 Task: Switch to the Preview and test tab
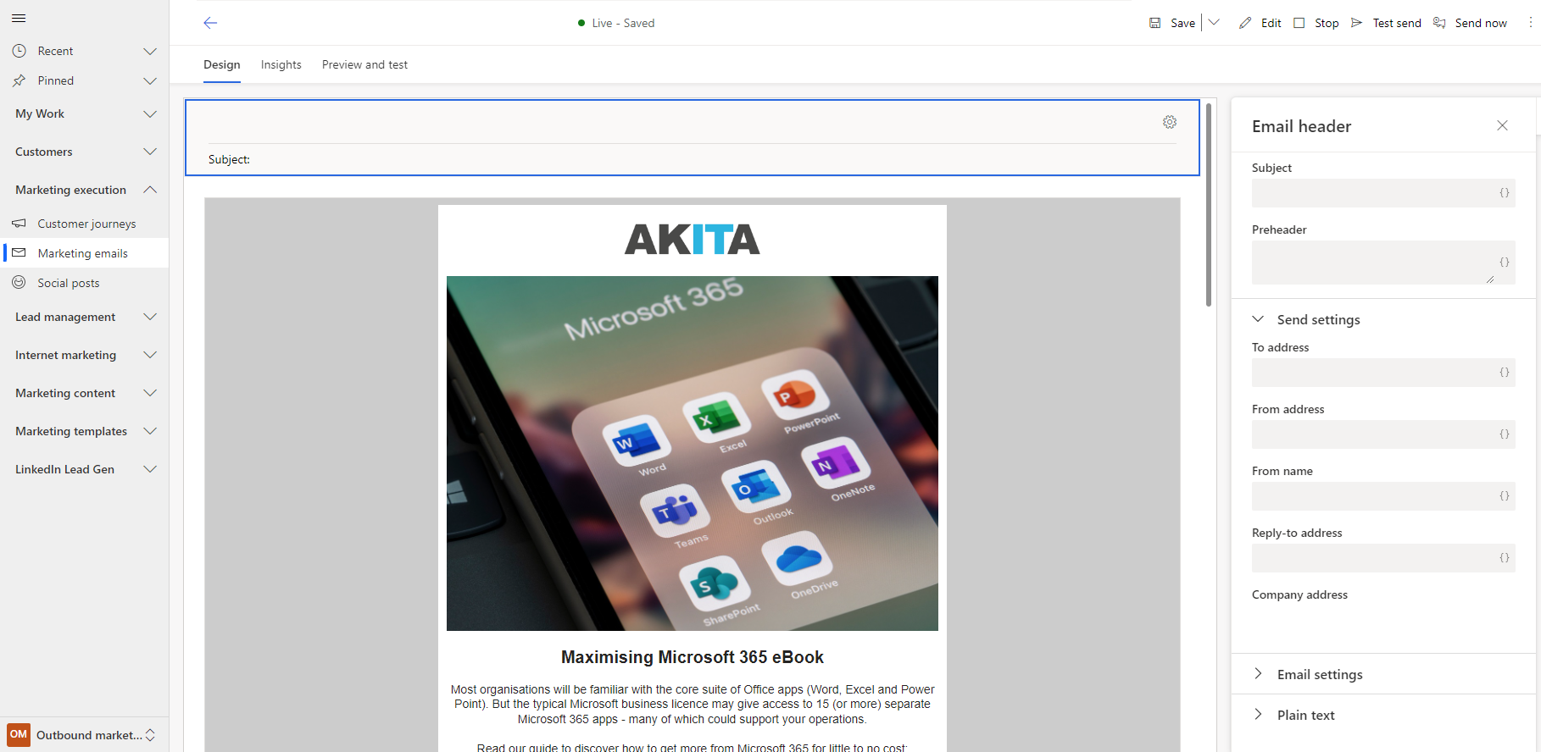click(x=364, y=64)
